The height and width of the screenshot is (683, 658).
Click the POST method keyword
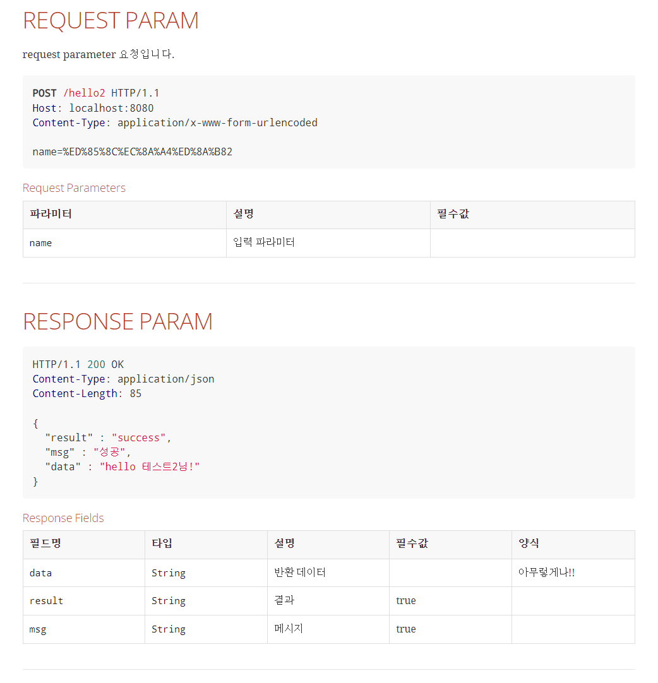[44, 93]
